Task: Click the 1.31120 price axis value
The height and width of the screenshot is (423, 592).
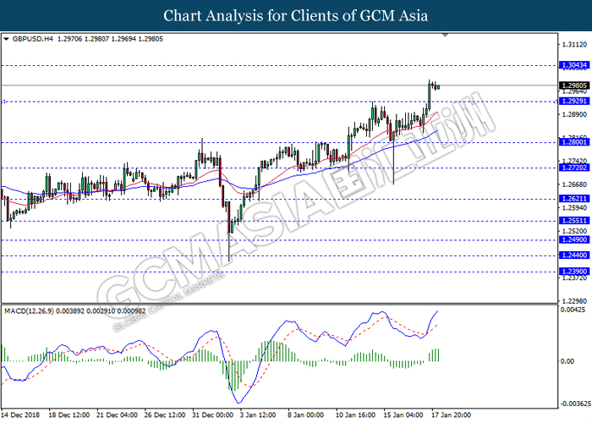Action: pos(574,45)
